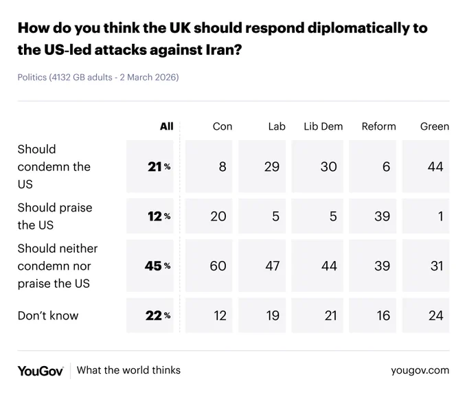Click the Lab column header
467x397 pixels.
(277, 126)
